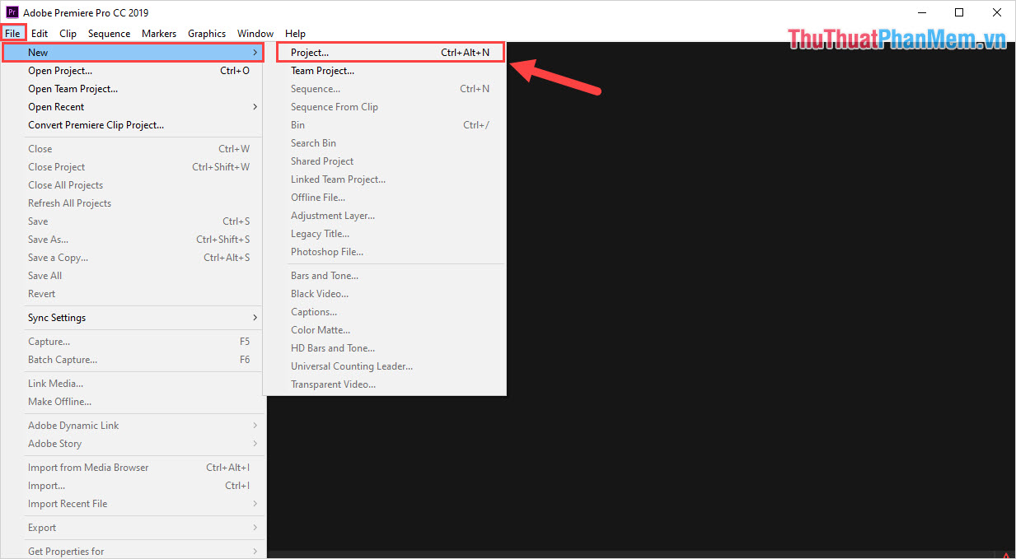Viewport: 1016px width, 559px height.
Task: Open the Sequence menu
Action: [x=109, y=34]
